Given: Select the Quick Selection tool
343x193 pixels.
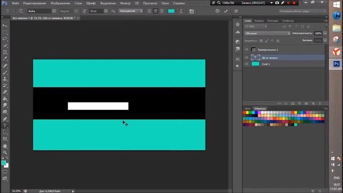Looking at the screenshot, I should coord(5,46).
